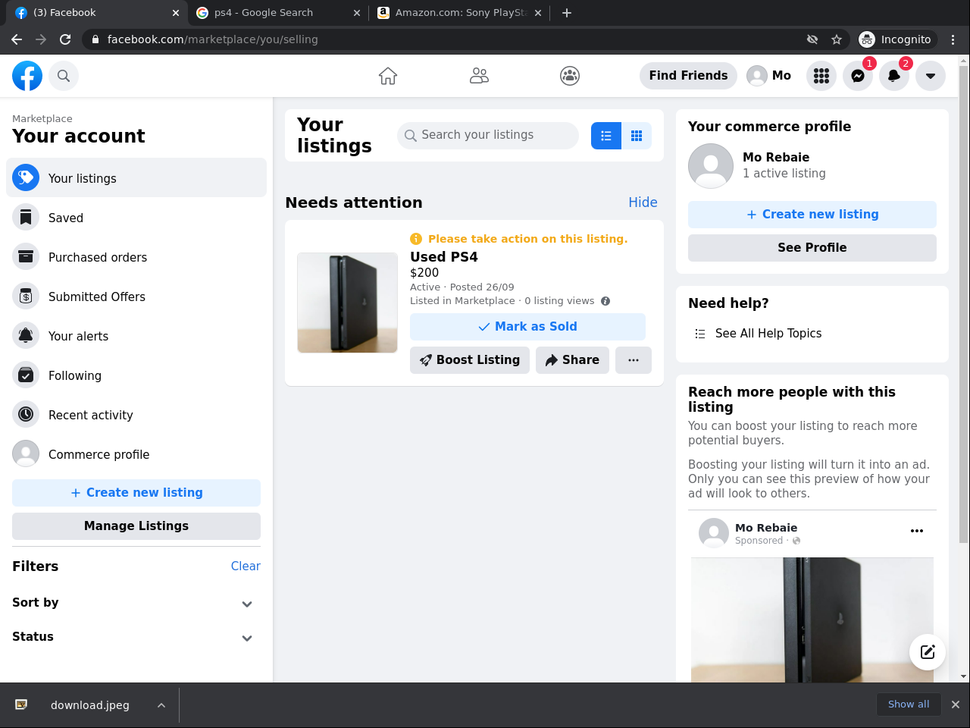Screen dimensions: 970x728
Task: Open Your listings in the sidebar
Action: 136,177
